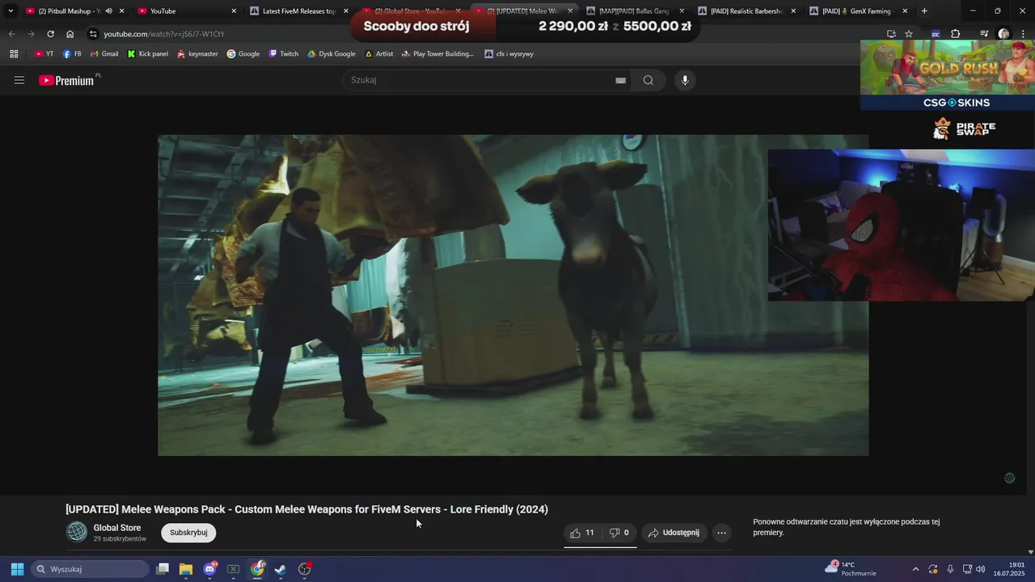Dislike the video with thumbs down

pyautogui.click(x=619, y=533)
